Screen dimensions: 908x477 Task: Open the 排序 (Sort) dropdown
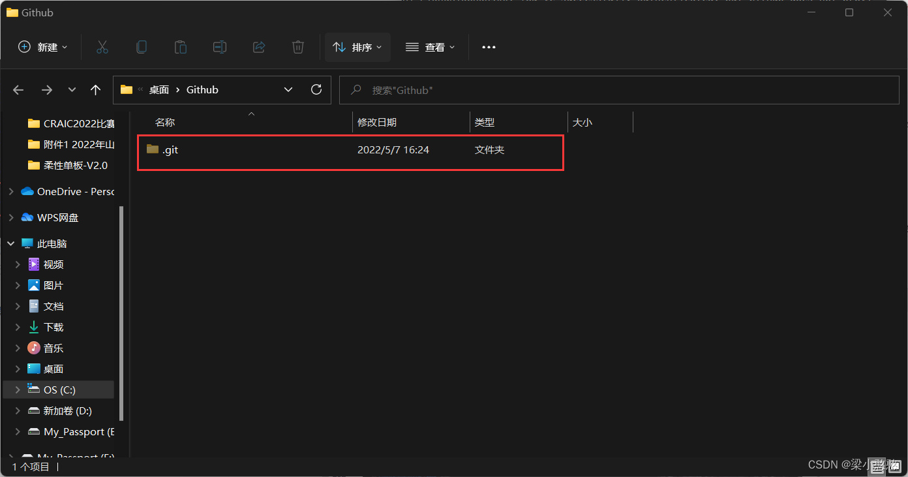[x=357, y=47]
